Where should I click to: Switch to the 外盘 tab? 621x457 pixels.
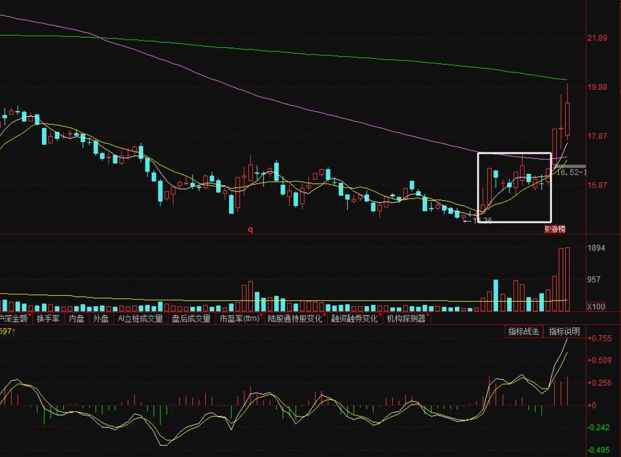(x=101, y=319)
